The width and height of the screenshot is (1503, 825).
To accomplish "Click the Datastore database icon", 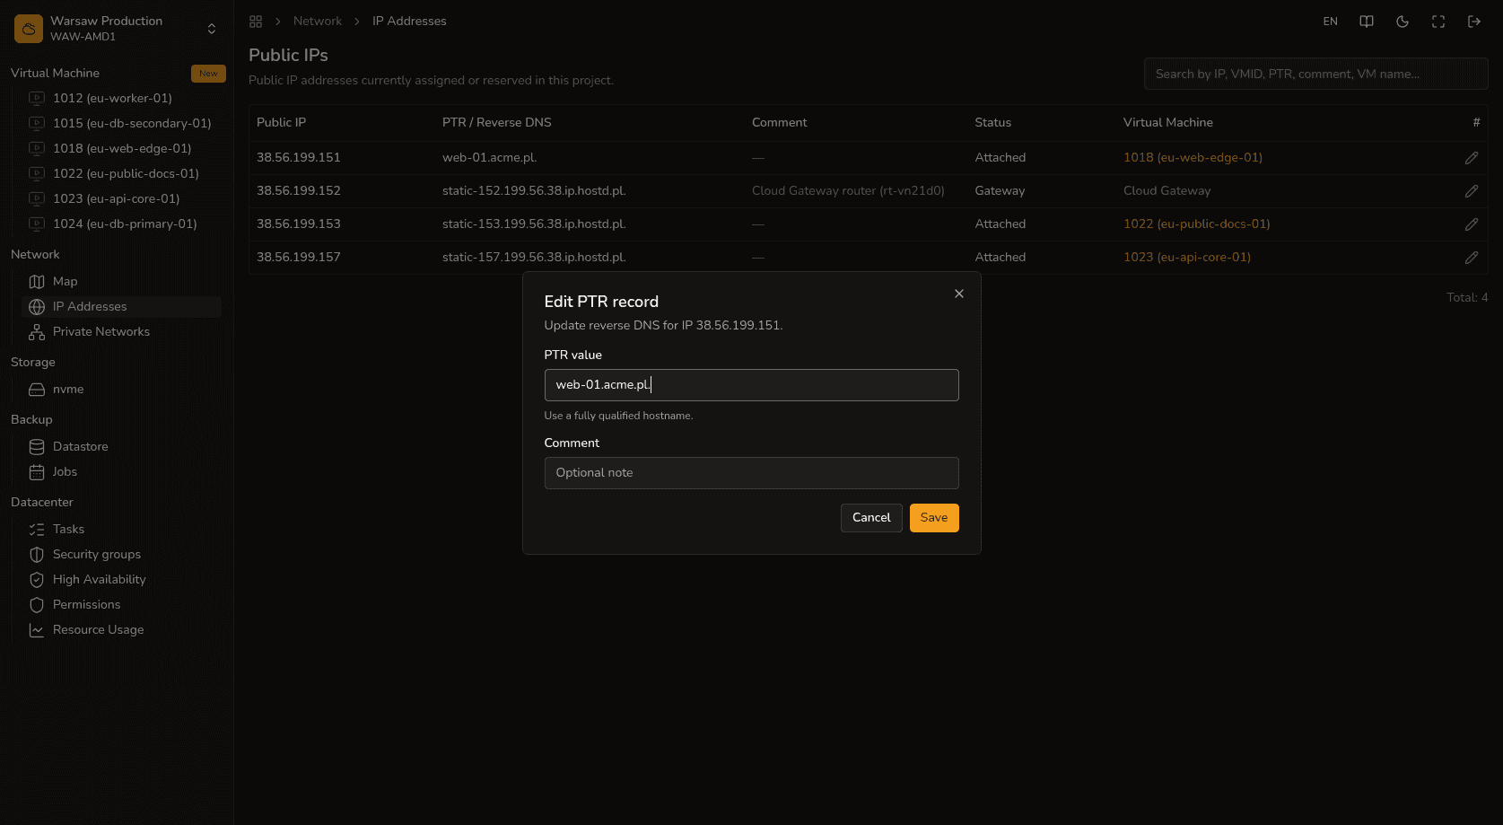I will coord(37,447).
